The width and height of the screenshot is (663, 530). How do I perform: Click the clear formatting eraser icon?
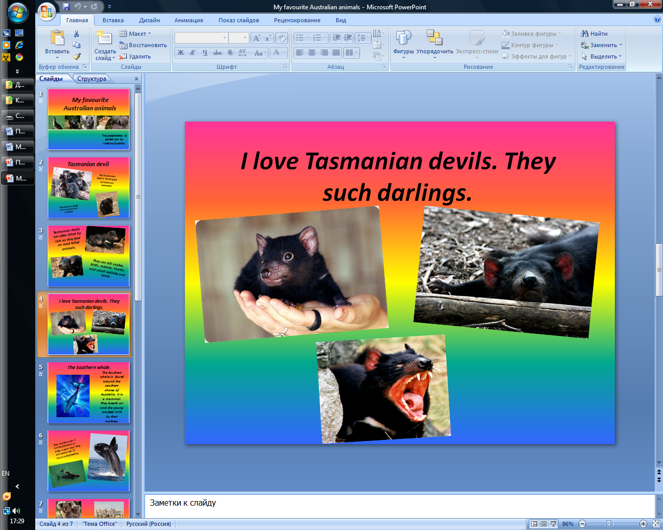tap(282, 38)
